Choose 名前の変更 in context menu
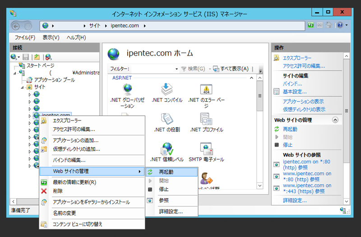This screenshot has width=361, height=237. [92, 213]
